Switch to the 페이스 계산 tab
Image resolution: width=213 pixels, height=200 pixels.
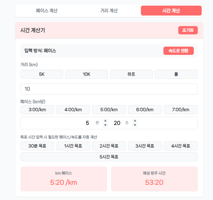(47, 11)
